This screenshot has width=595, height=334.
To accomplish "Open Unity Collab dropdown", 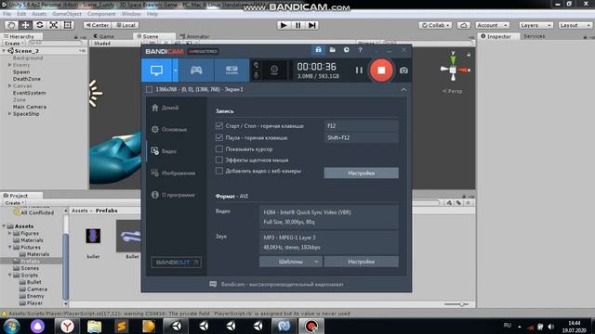I will (435, 25).
